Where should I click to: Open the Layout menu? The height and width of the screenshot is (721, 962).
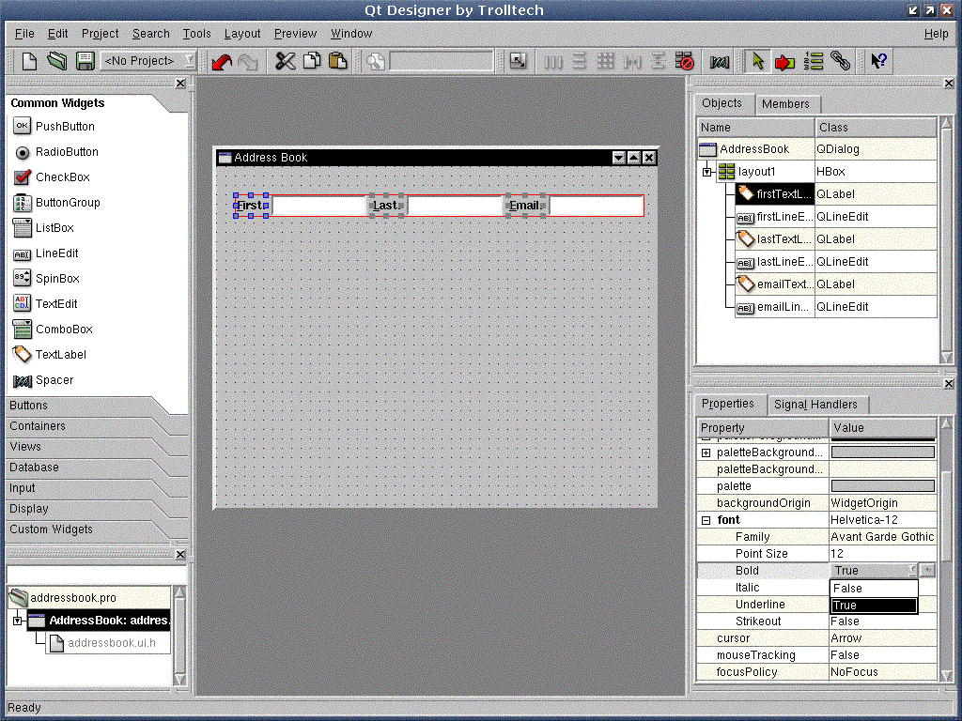[x=241, y=34]
